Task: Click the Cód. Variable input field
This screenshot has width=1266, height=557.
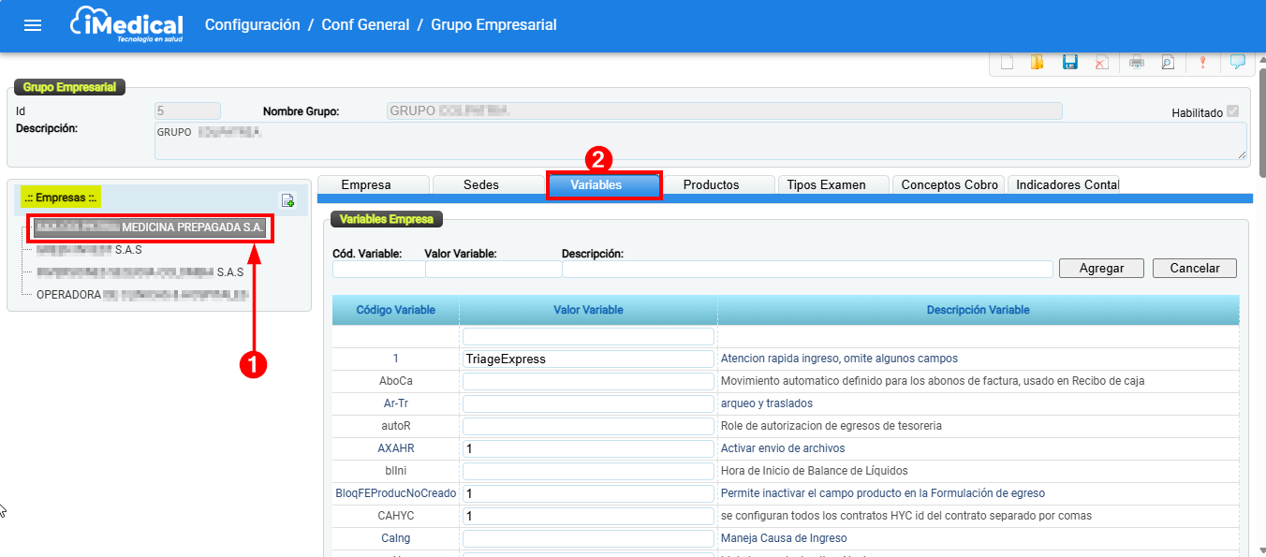Action: click(x=378, y=270)
